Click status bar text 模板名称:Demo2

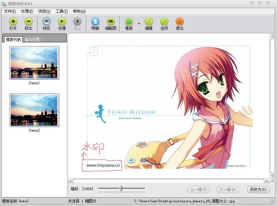pos(15,201)
